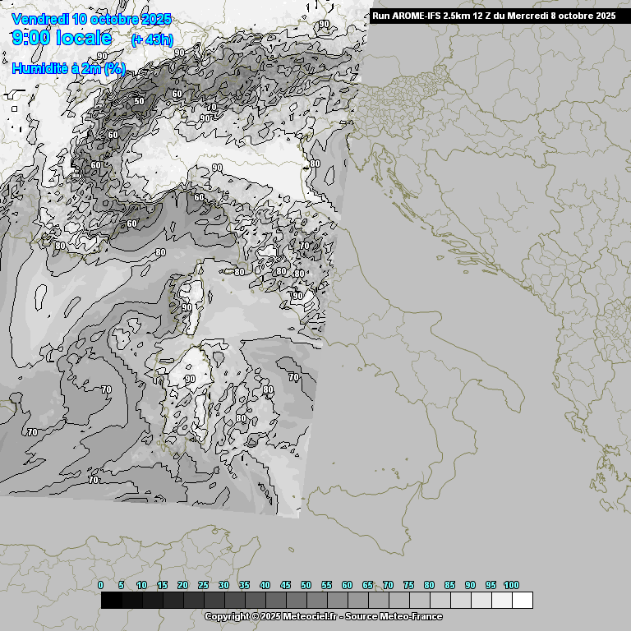This screenshot has height=631, width=631.
Task: Click the 65 number on the legend scale
Action: 367,585
